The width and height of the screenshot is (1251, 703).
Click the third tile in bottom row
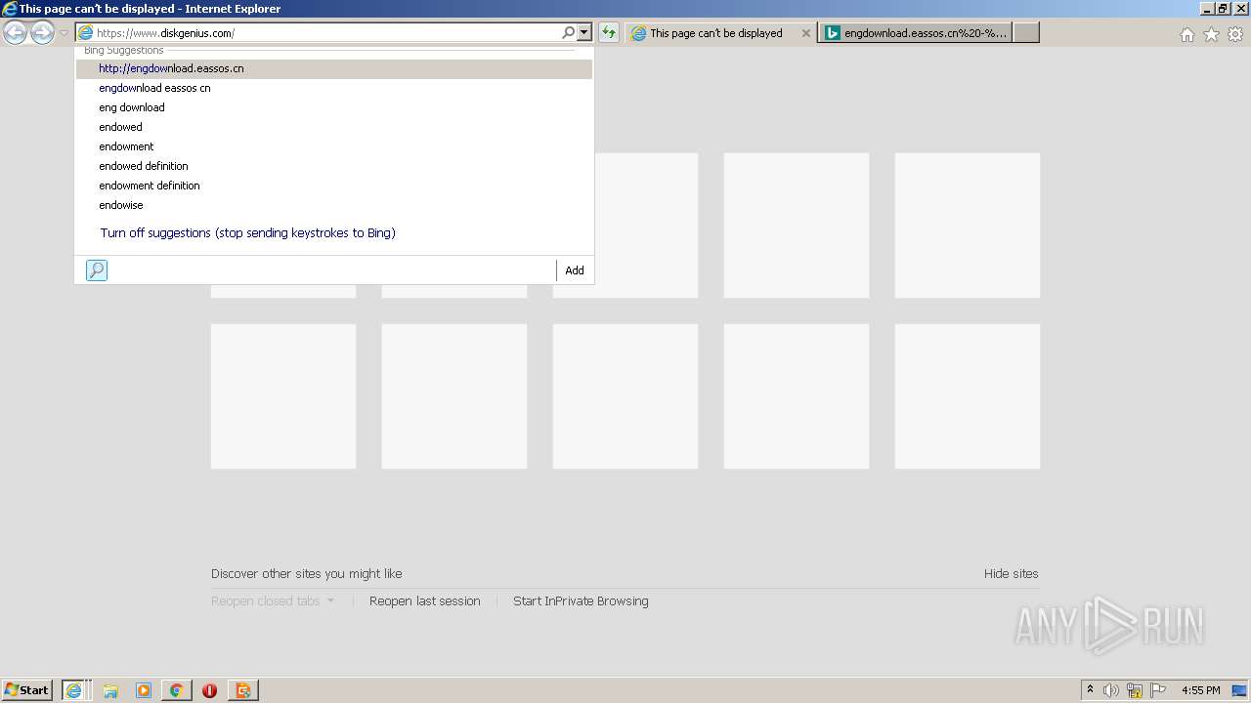coord(625,396)
